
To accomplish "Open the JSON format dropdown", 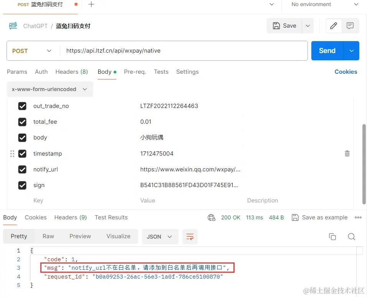I will [x=160, y=237].
